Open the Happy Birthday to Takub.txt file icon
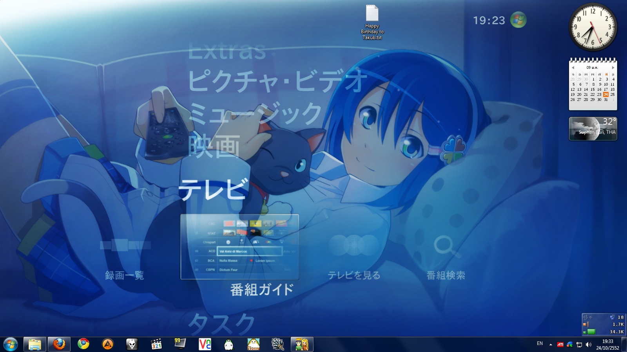Screen dimensions: 627x352 click(x=372, y=22)
